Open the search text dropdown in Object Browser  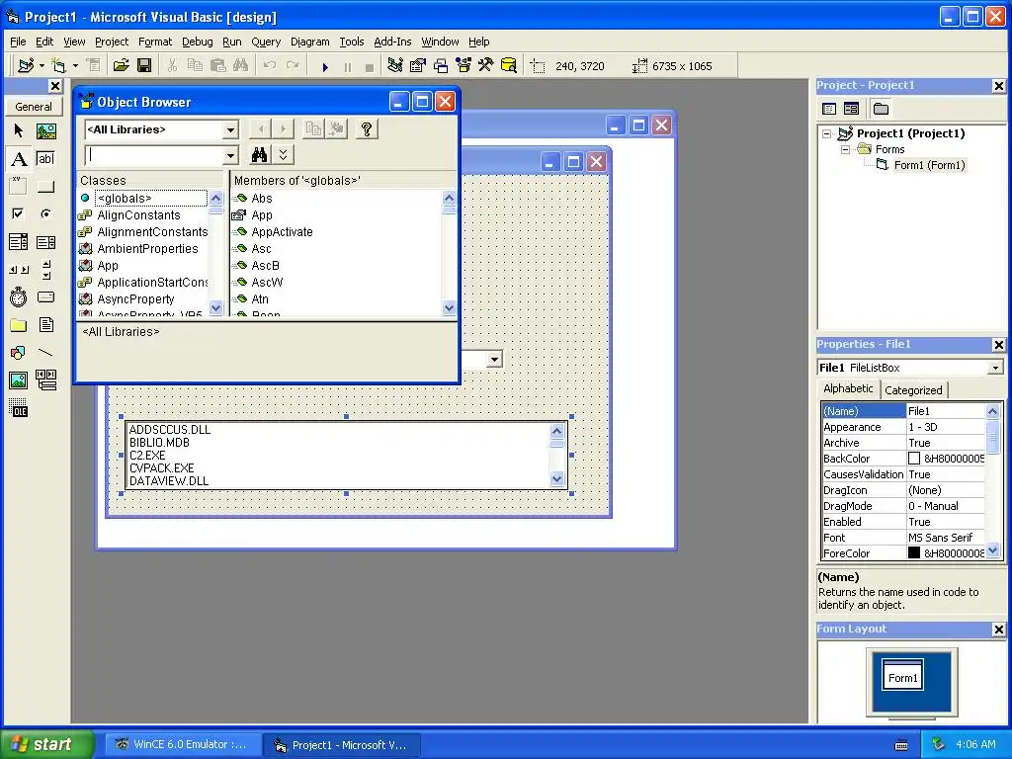point(230,155)
